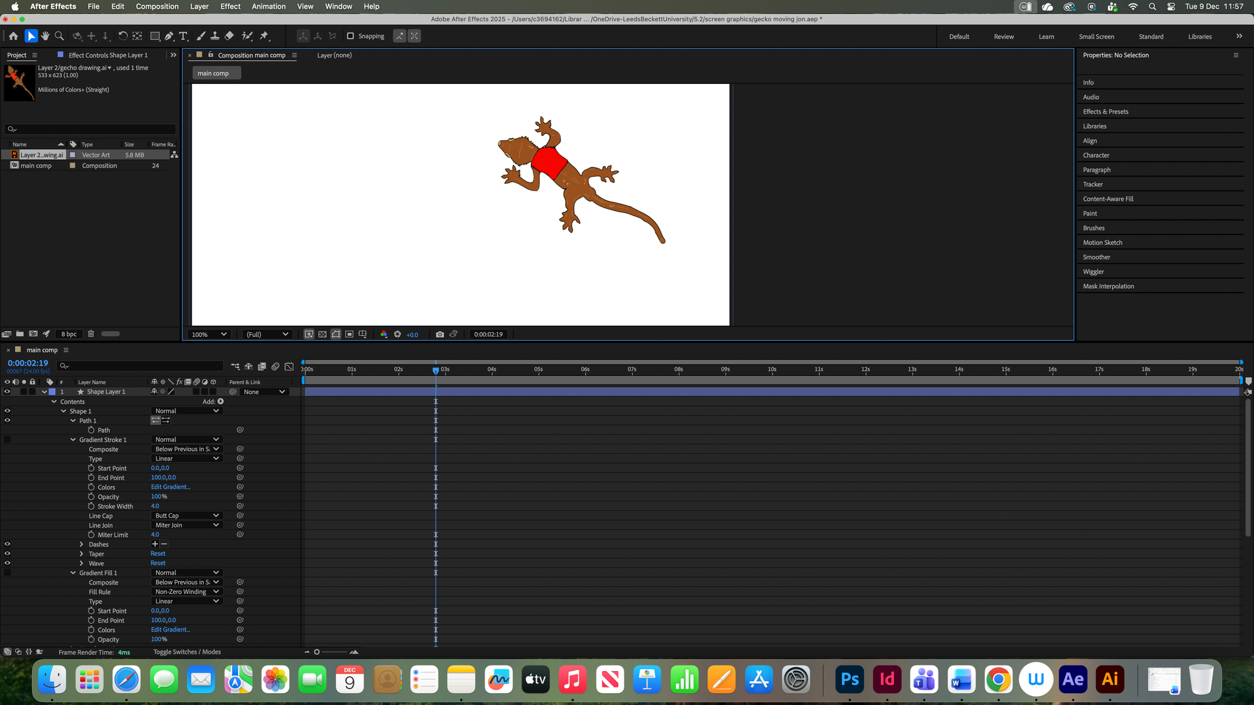Hide Shape Layer 1 visibility eye
The height and width of the screenshot is (705, 1254).
(x=8, y=392)
